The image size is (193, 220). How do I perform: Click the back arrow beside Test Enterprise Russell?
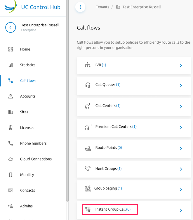11,28
